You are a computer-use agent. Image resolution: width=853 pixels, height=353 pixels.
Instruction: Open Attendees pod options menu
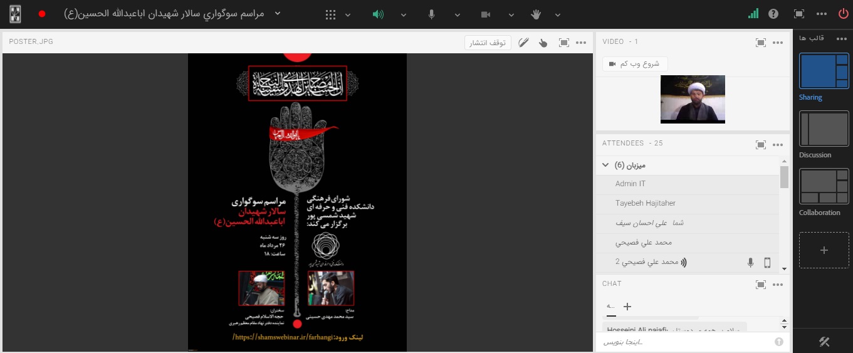pos(778,144)
